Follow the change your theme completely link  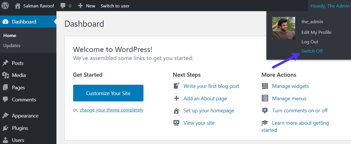coord(111,110)
